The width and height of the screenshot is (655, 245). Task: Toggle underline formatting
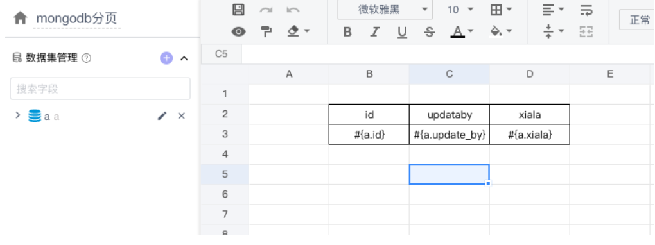point(402,32)
